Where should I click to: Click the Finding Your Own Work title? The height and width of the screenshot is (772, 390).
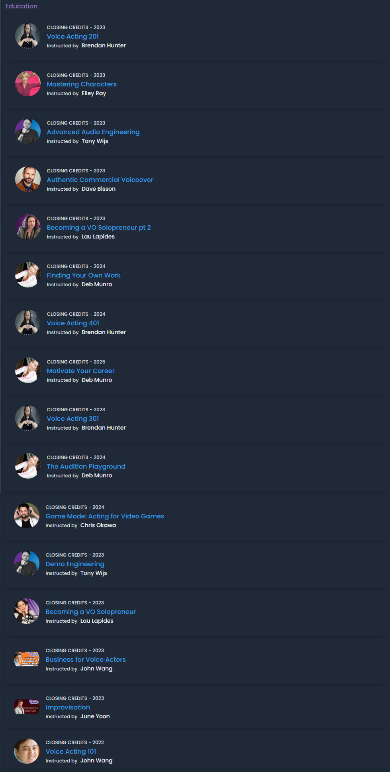point(83,275)
